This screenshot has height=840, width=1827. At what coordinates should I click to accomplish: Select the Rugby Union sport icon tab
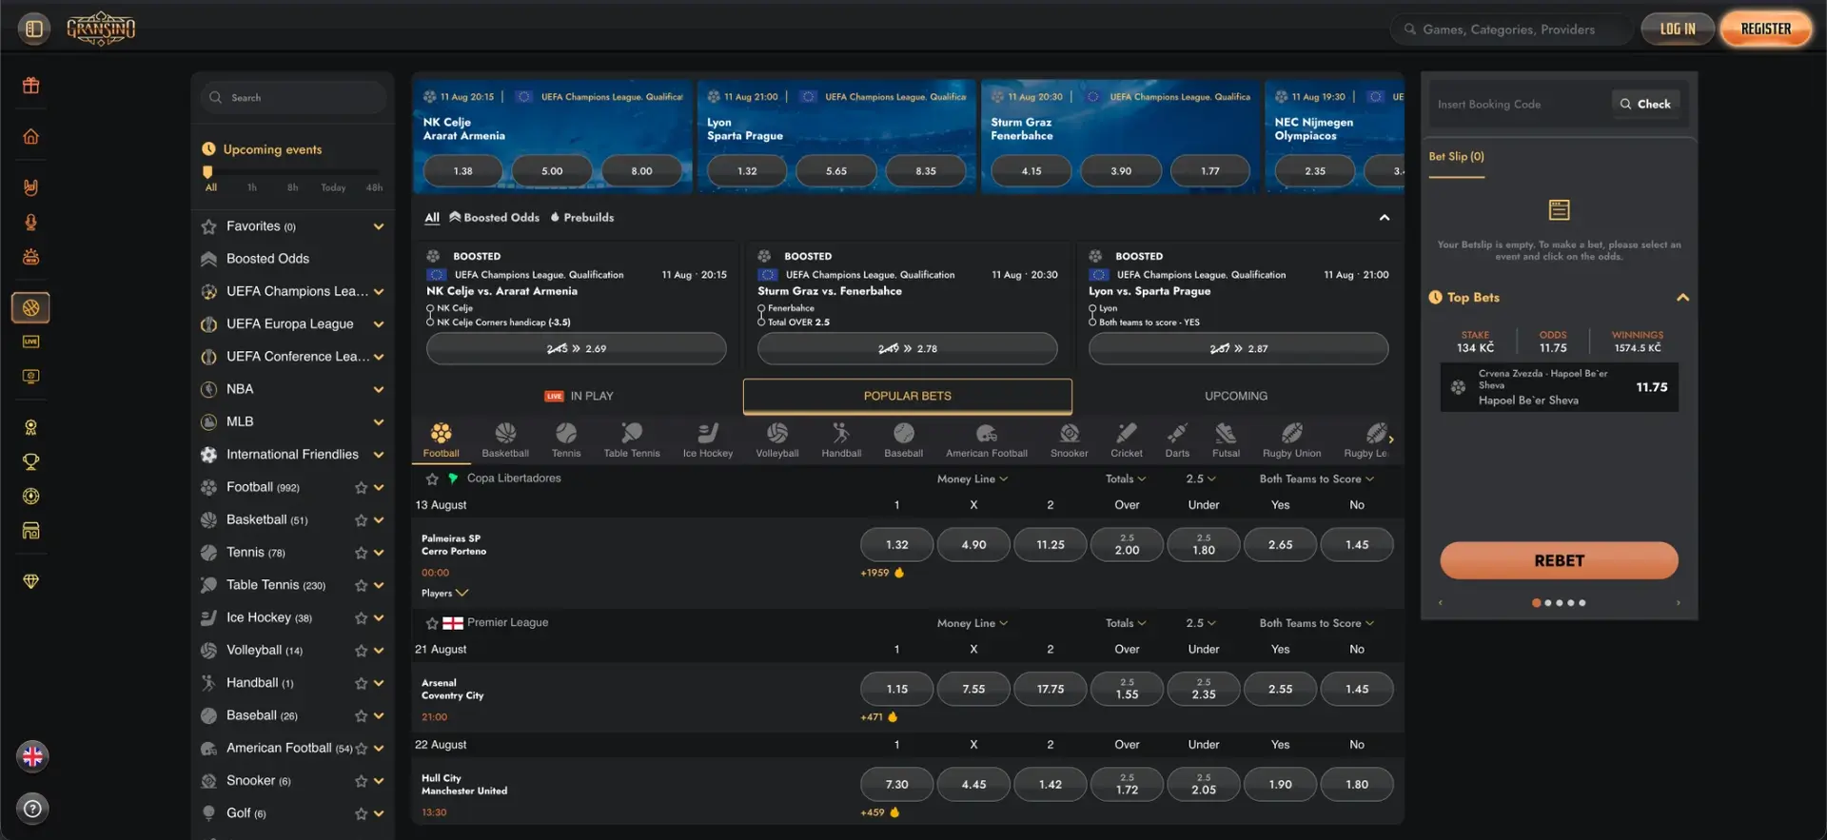pyautogui.click(x=1292, y=440)
